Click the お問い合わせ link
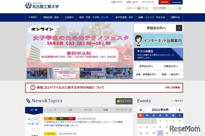This screenshot has width=205, height=136. point(132,2)
